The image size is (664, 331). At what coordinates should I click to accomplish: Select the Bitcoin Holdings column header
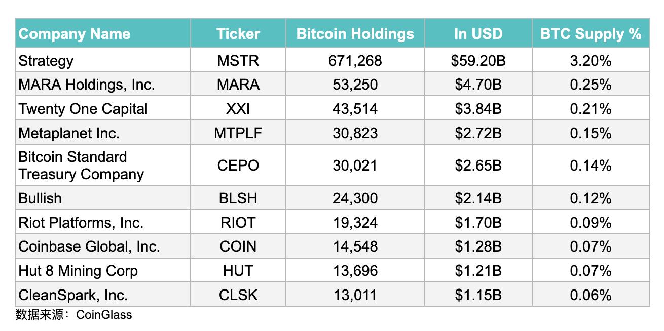click(x=355, y=34)
